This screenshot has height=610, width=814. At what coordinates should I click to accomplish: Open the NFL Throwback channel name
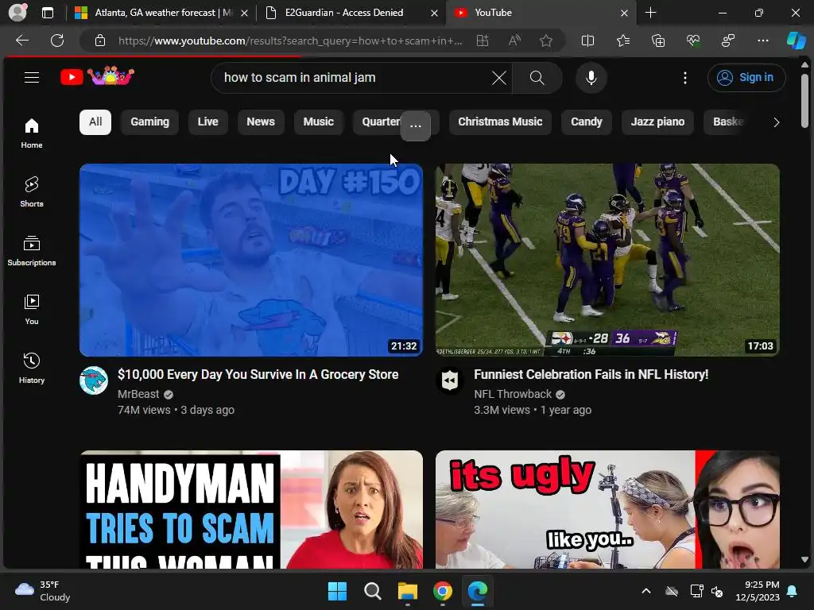513,394
